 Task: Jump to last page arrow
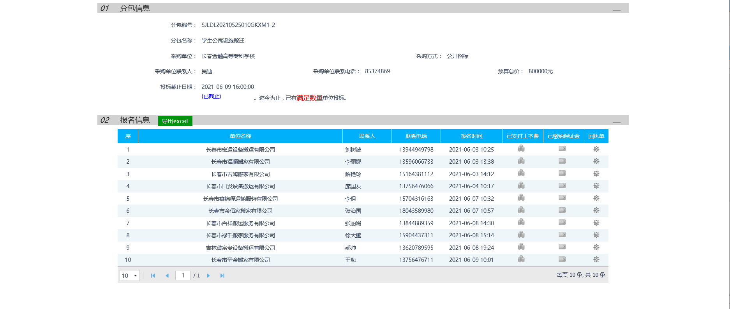tap(222, 275)
